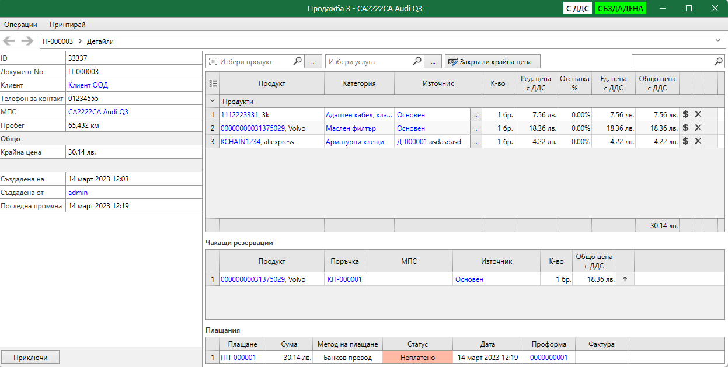Click phone value 01234555
The width and height of the screenshot is (728, 367).
[x=83, y=99]
